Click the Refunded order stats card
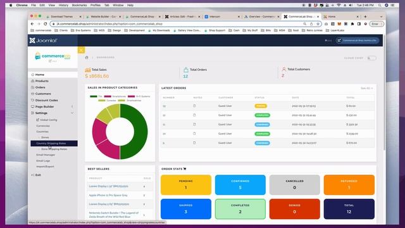This screenshot has height=228, width=405. [349, 185]
